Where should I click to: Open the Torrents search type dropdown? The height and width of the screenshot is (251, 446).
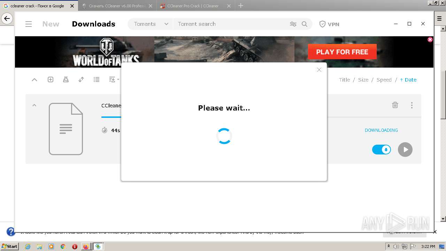[x=151, y=24]
